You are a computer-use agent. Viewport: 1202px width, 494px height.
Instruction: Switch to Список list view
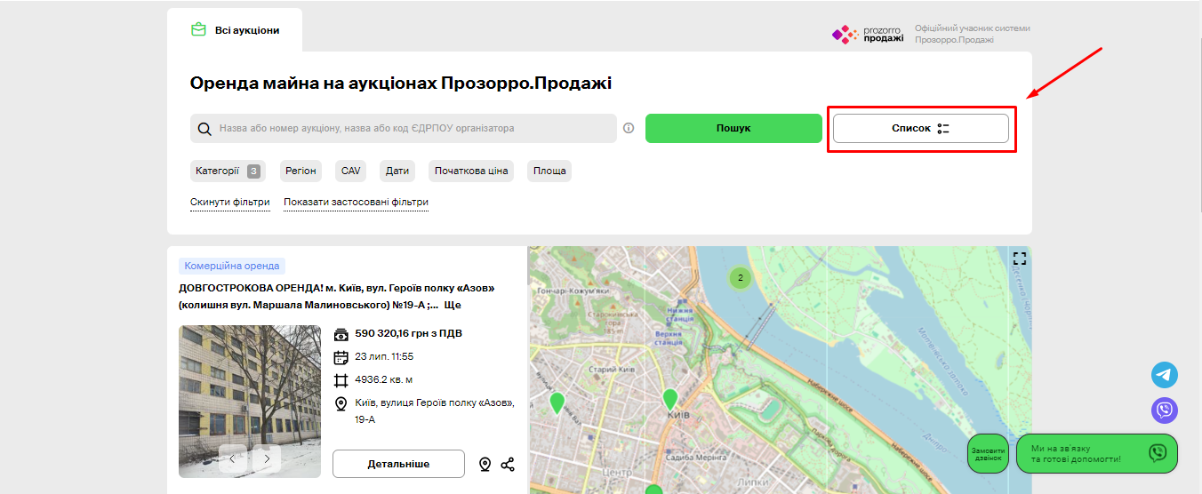click(x=920, y=128)
